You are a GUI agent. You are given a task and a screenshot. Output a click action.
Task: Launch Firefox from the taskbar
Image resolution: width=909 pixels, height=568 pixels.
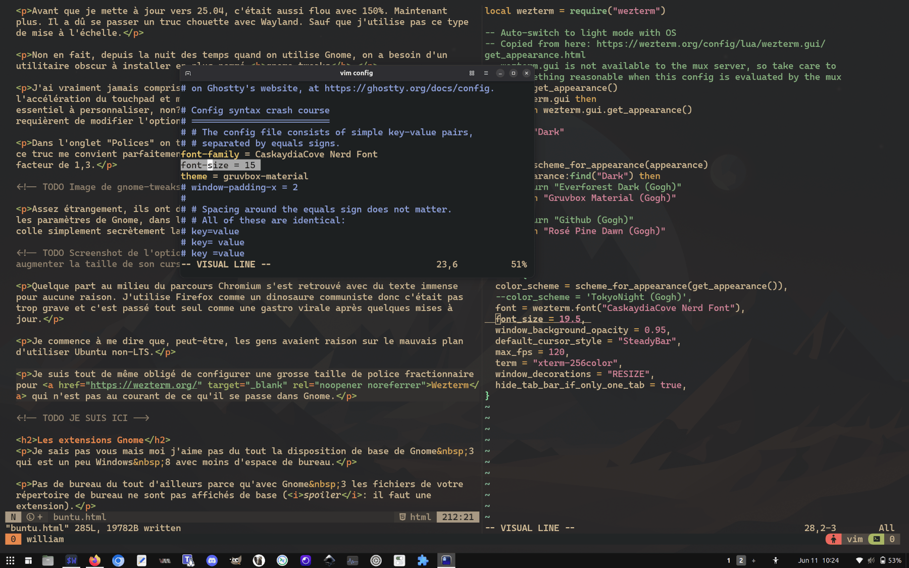tap(94, 560)
